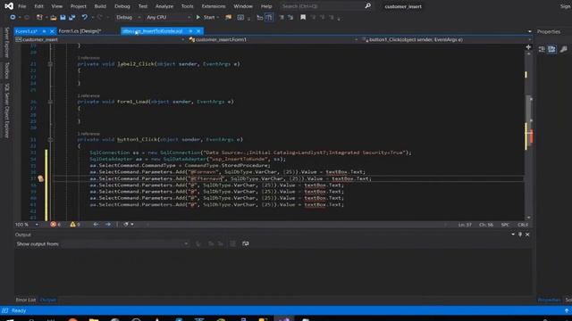Open the Project menu

pos(78,6)
